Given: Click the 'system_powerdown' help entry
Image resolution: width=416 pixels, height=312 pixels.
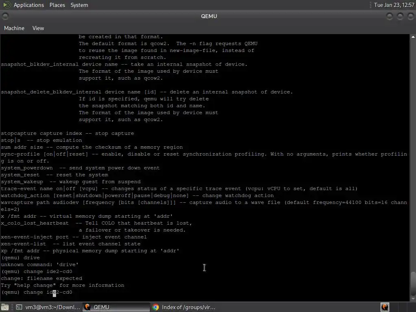Looking at the screenshot, I should pos(80,168).
